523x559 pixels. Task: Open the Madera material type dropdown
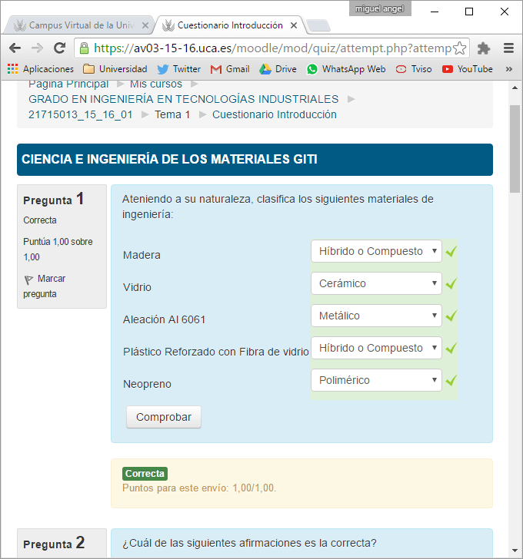(376, 251)
